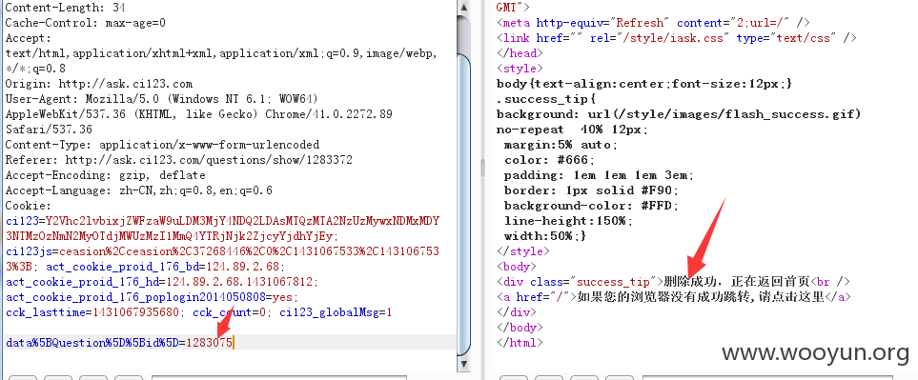918x380 pixels.
Task: Click the request pane scroll-up arrow
Action: coord(463,8)
